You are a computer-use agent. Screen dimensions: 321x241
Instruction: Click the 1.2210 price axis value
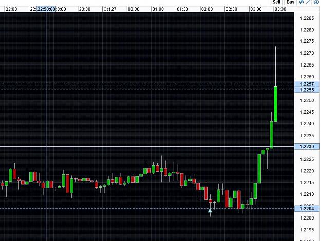307,194
